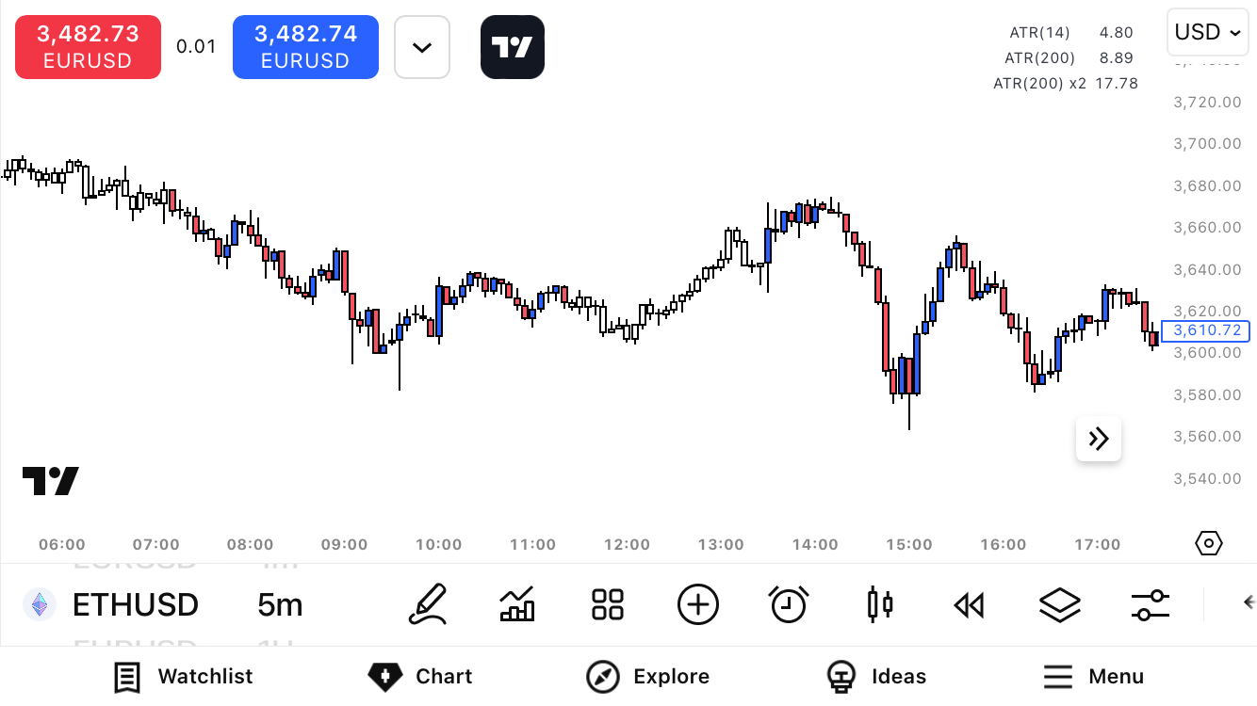Switch to the Watchlist tab

tap(184, 676)
